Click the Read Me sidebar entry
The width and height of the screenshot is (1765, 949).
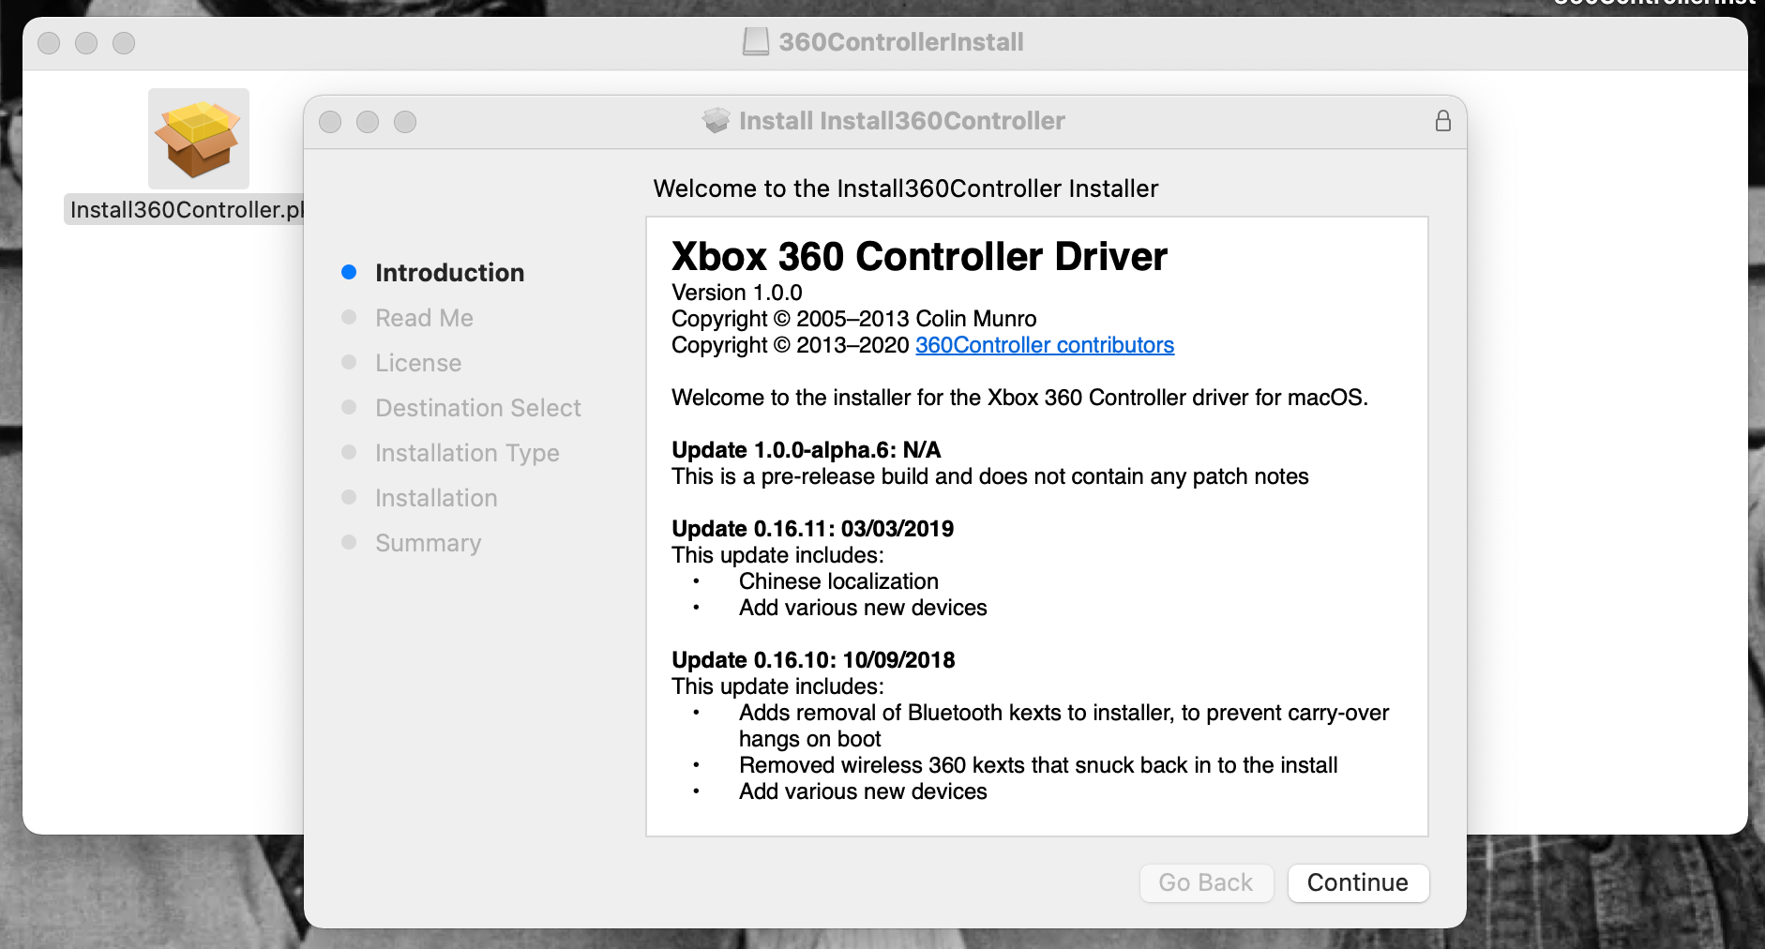click(x=424, y=317)
